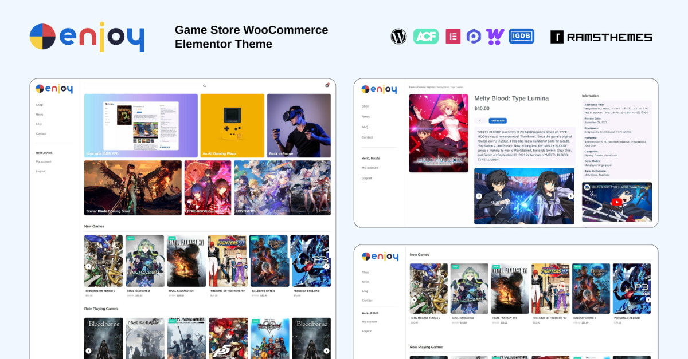688x359 pixels.
Task: Click the green ACF badge icon
Action: [x=425, y=37]
